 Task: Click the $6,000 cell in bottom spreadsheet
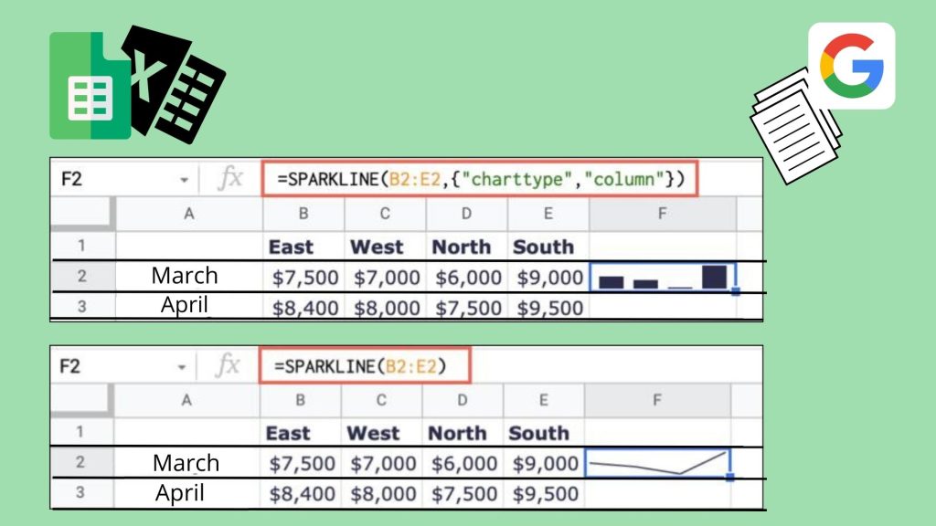[x=463, y=463]
